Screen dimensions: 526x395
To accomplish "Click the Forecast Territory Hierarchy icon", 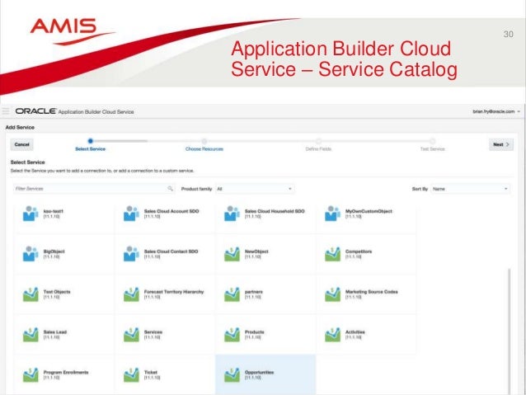I will pyautogui.click(x=131, y=294).
